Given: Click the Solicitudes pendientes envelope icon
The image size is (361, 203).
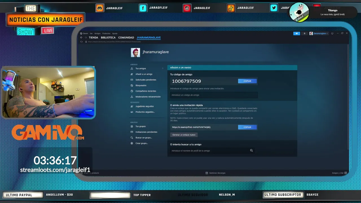Looking at the screenshot, I should [132, 80].
